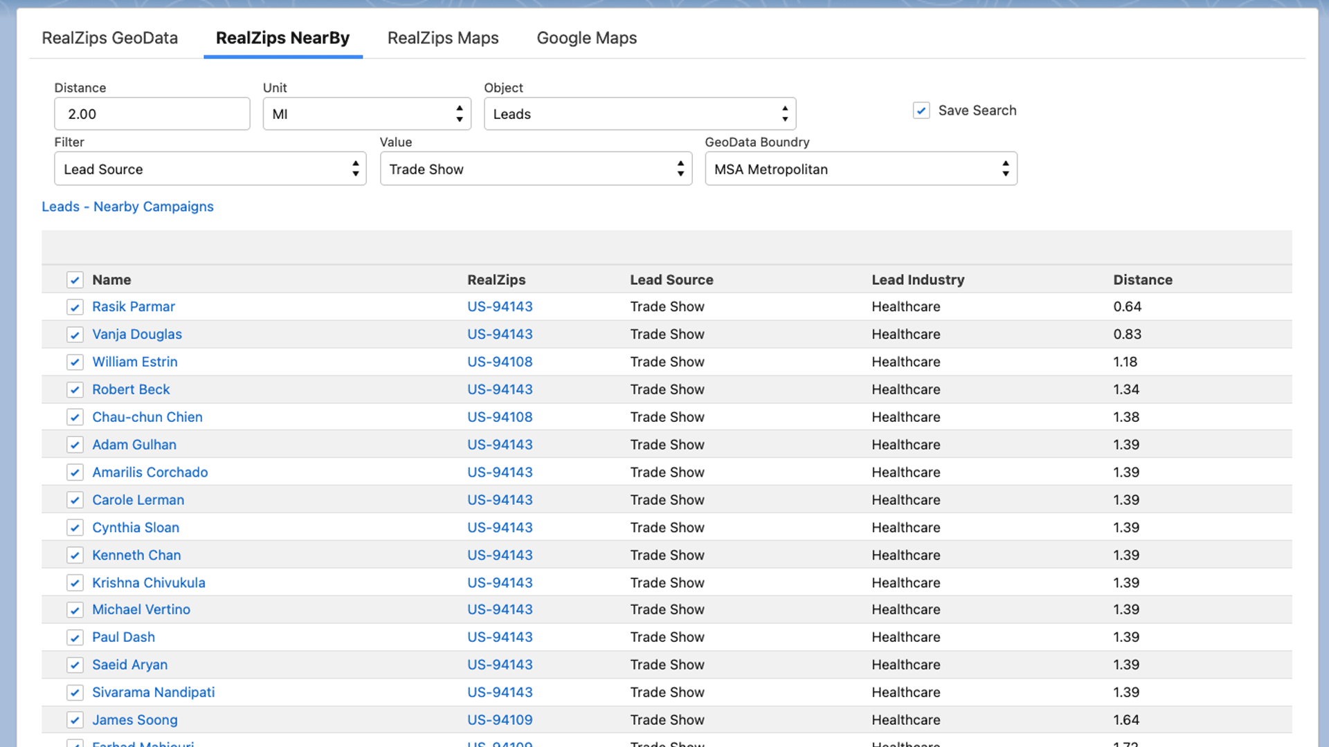Screen dimensions: 1329x747
Task: Open the Rasik Parmar lead record
Action: (134, 306)
